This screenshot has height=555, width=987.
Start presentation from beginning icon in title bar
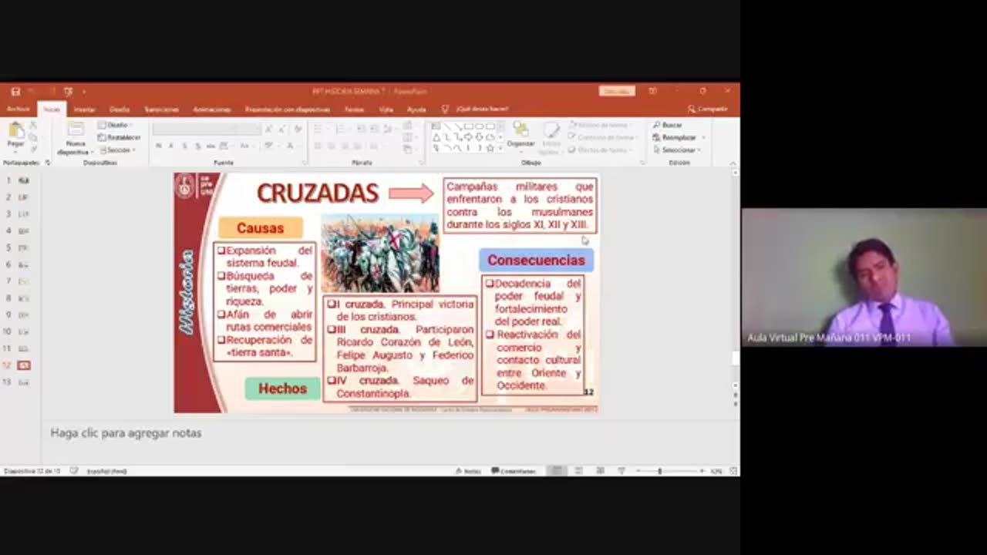click(68, 91)
